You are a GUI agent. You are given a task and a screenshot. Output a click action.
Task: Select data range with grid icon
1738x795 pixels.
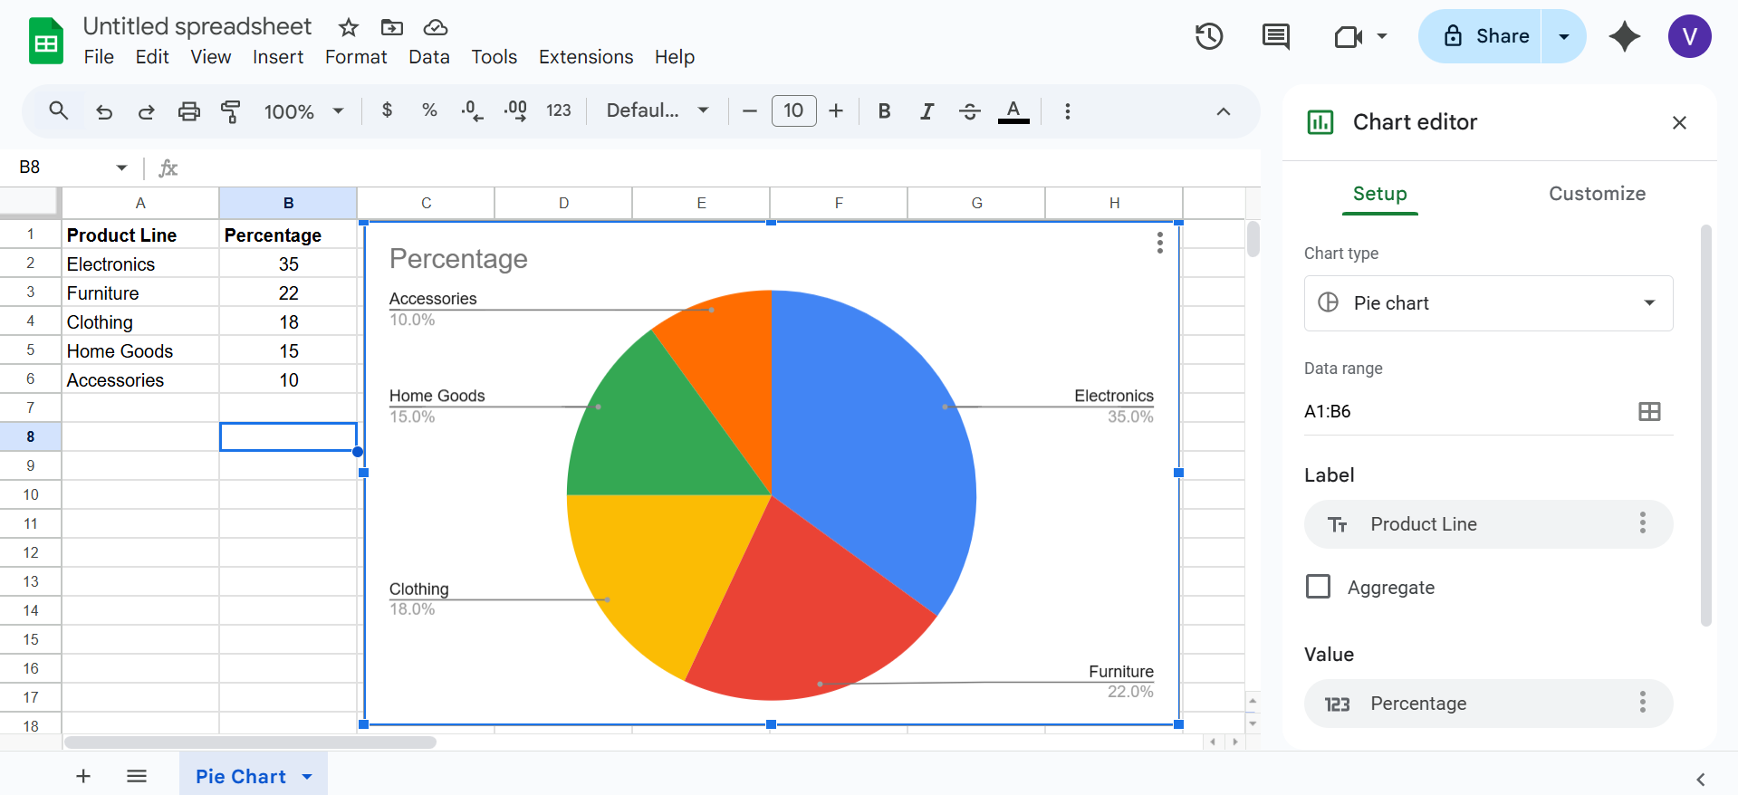pyautogui.click(x=1650, y=412)
